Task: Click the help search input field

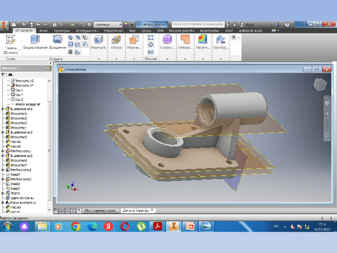Action: (x=198, y=24)
